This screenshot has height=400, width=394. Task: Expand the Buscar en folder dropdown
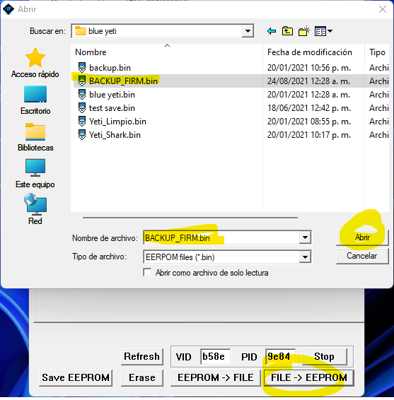pos(248,31)
